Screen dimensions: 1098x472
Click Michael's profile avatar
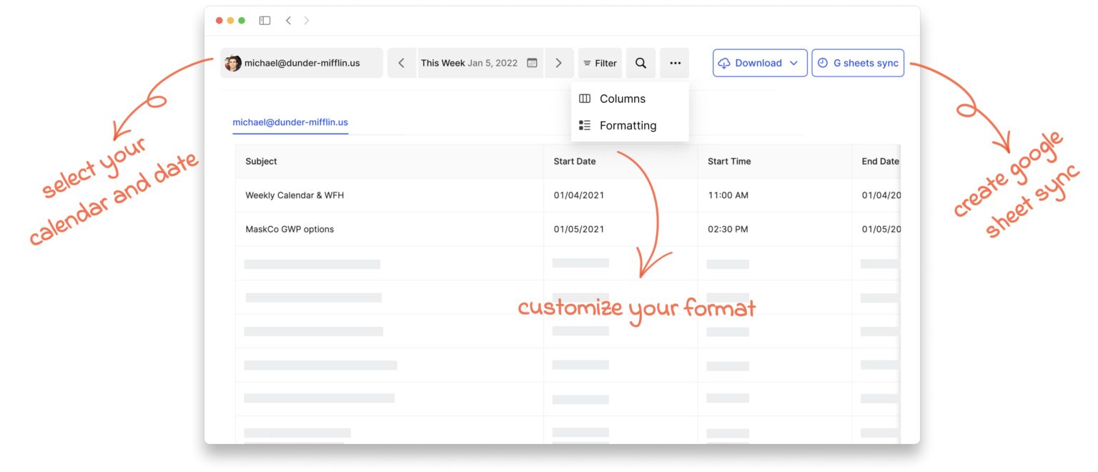pos(233,63)
